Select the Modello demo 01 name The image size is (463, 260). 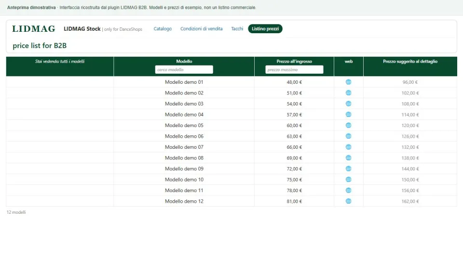[184, 82]
